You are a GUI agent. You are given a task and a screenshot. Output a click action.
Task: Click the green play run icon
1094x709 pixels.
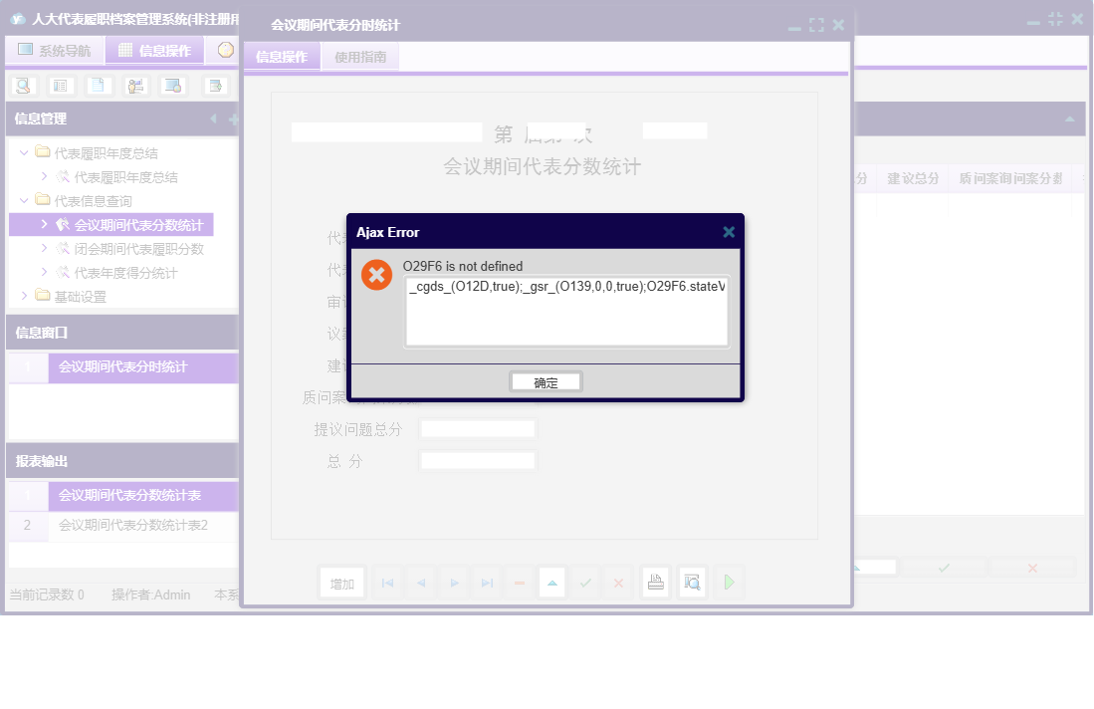point(729,582)
